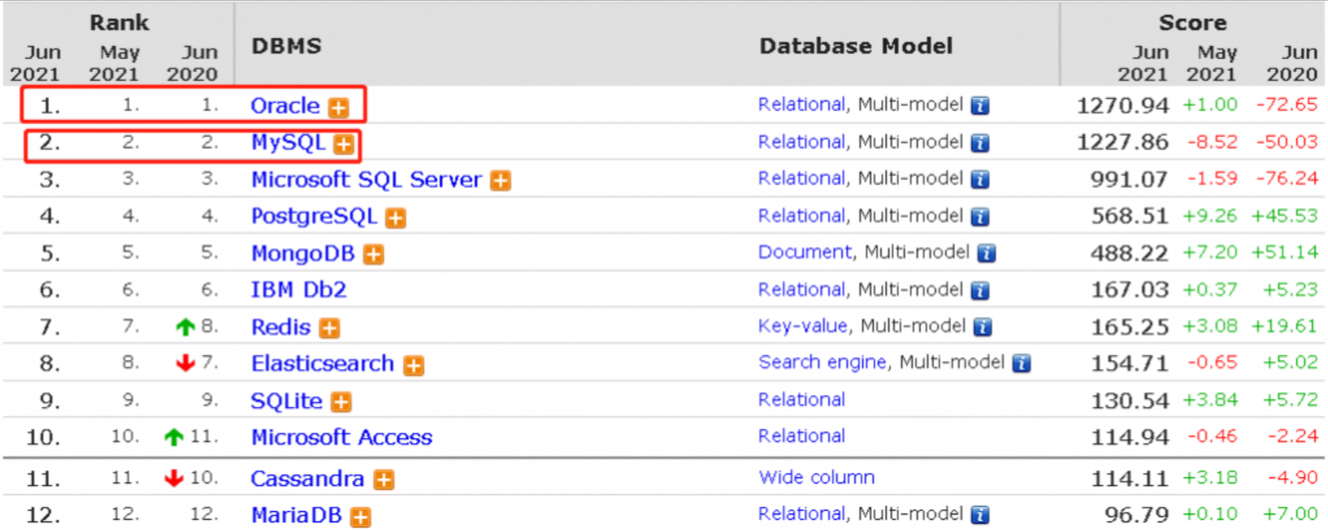Open the Microsoft Access link

(341, 437)
